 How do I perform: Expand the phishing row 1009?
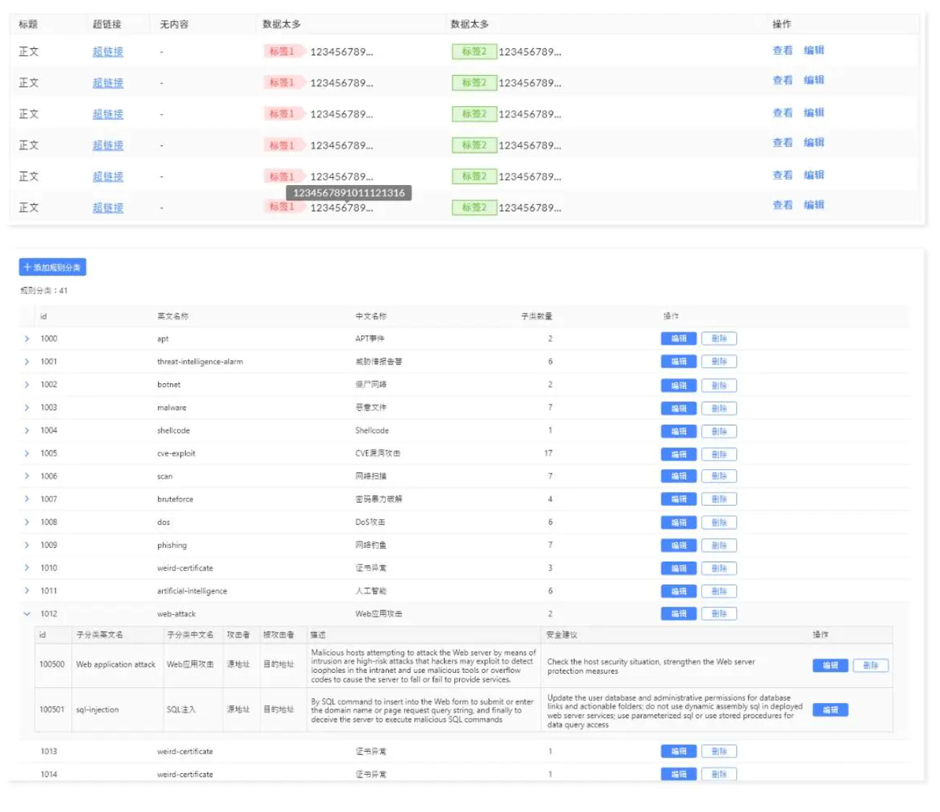point(27,545)
